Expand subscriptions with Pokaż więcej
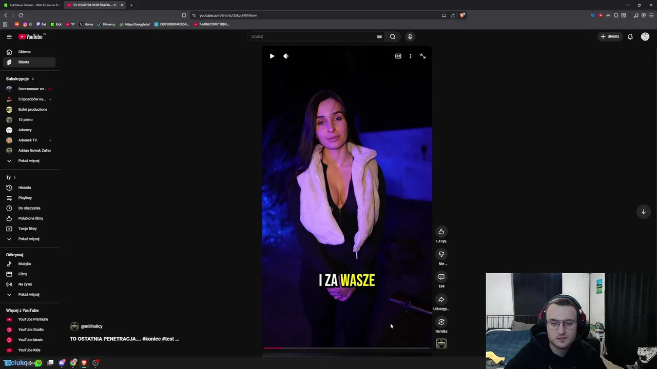This screenshot has height=369, width=657. coord(29,160)
